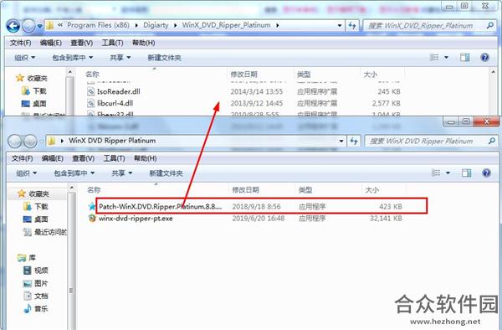Screen dimensions: 502x330
Task: Expand 组织 dropdown in front window
Action: click(26, 173)
